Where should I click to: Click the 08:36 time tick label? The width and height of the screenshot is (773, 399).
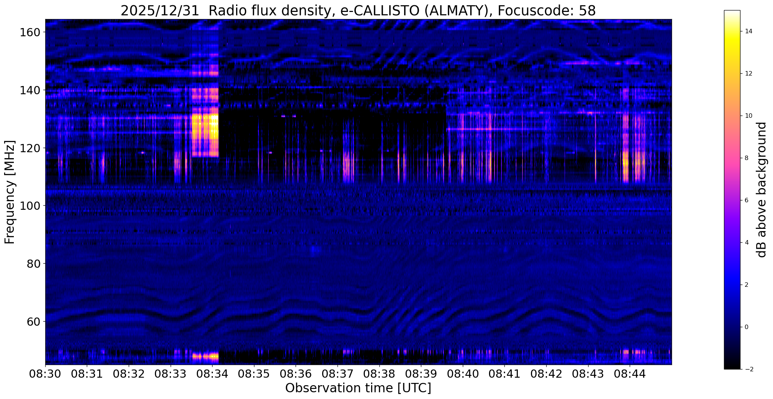[296, 374]
